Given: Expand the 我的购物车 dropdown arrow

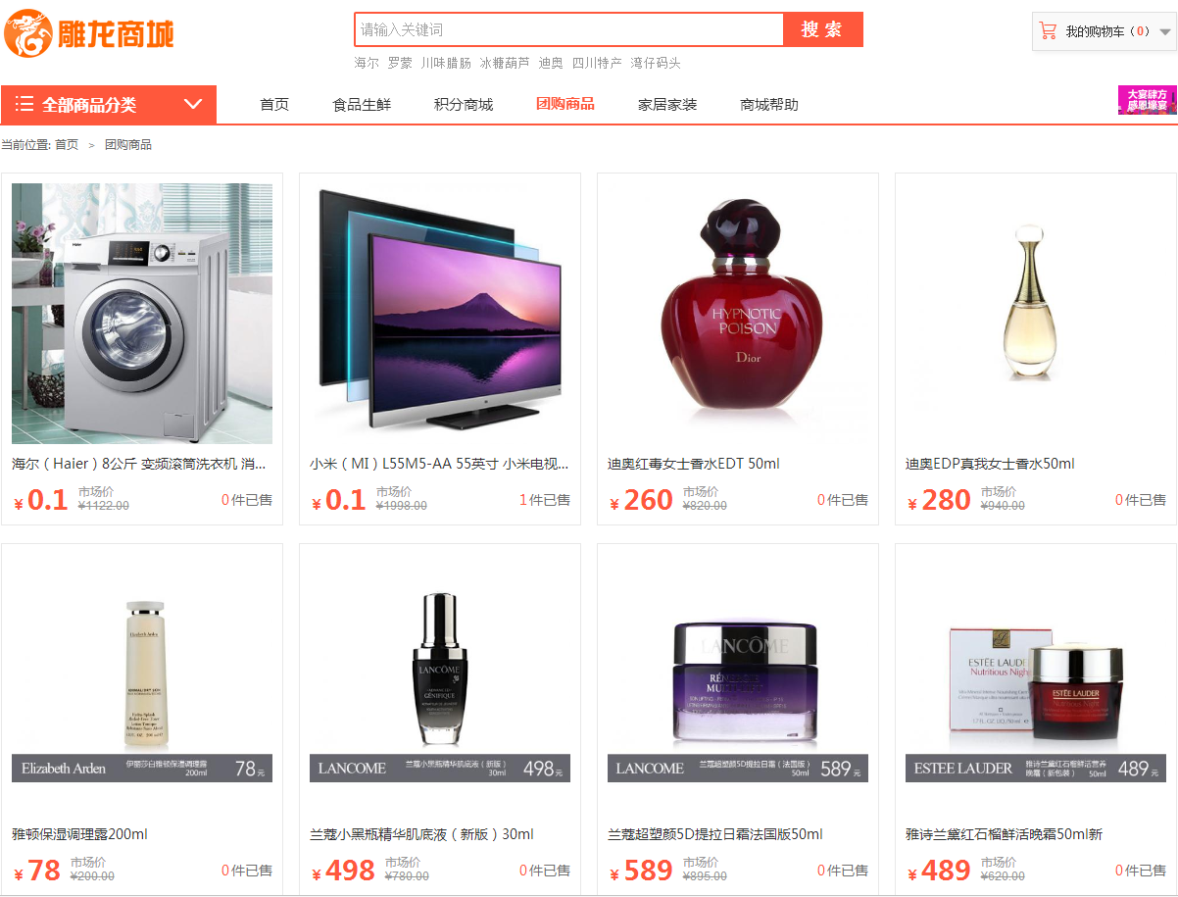Looking at the screenshot, I should 1165,32.
